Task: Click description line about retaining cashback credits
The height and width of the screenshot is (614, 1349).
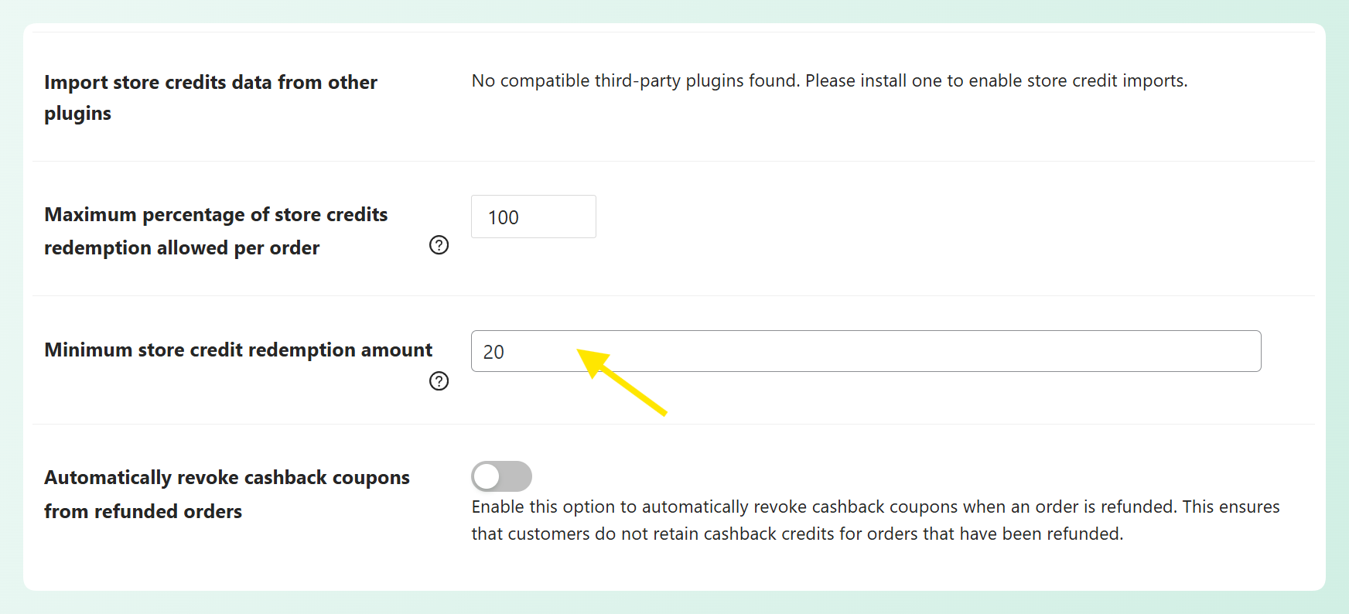Action: click(x=797, y=534)
